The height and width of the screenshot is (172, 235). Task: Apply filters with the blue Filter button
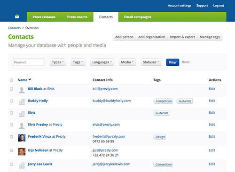click(172, 63)
